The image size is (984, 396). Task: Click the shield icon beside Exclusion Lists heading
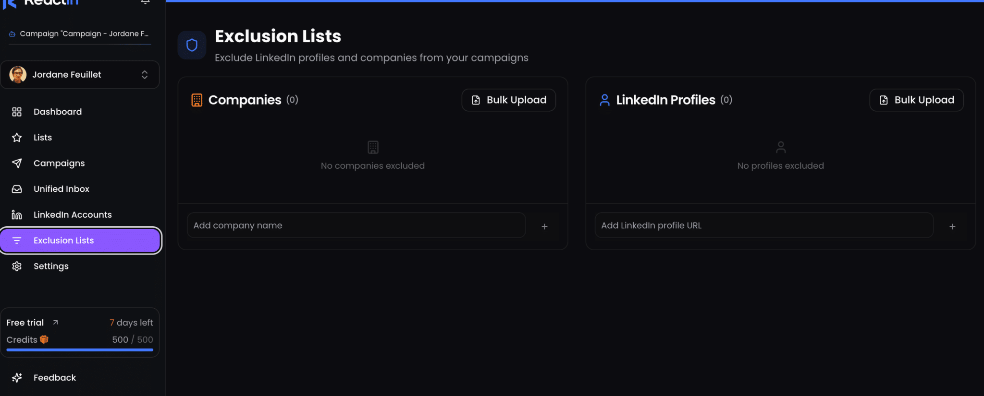(192, 45)
